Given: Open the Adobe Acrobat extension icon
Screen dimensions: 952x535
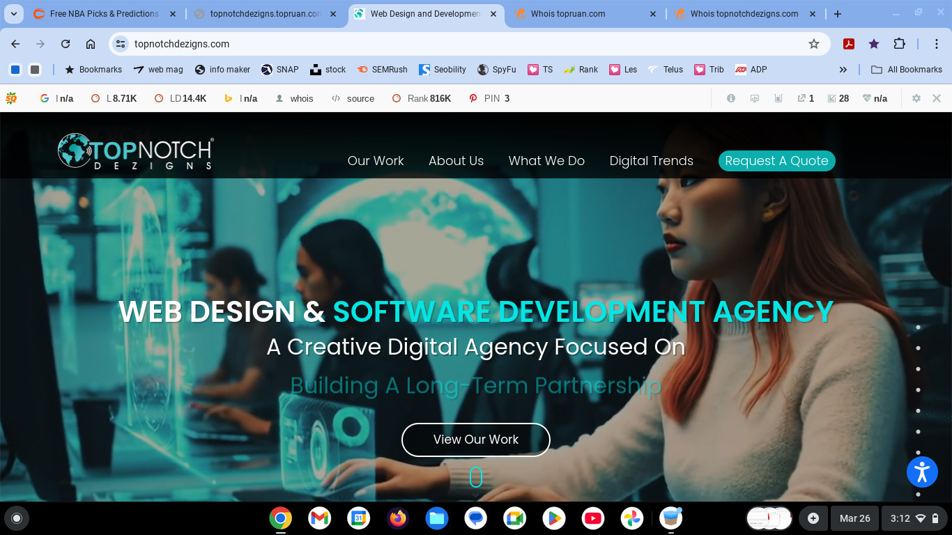Looking at the screenshot, I should [x=848, y=44].
